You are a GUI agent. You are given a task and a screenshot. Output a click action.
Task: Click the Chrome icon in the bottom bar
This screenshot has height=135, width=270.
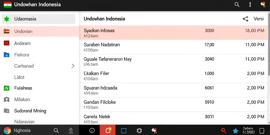tap(7, 131)
